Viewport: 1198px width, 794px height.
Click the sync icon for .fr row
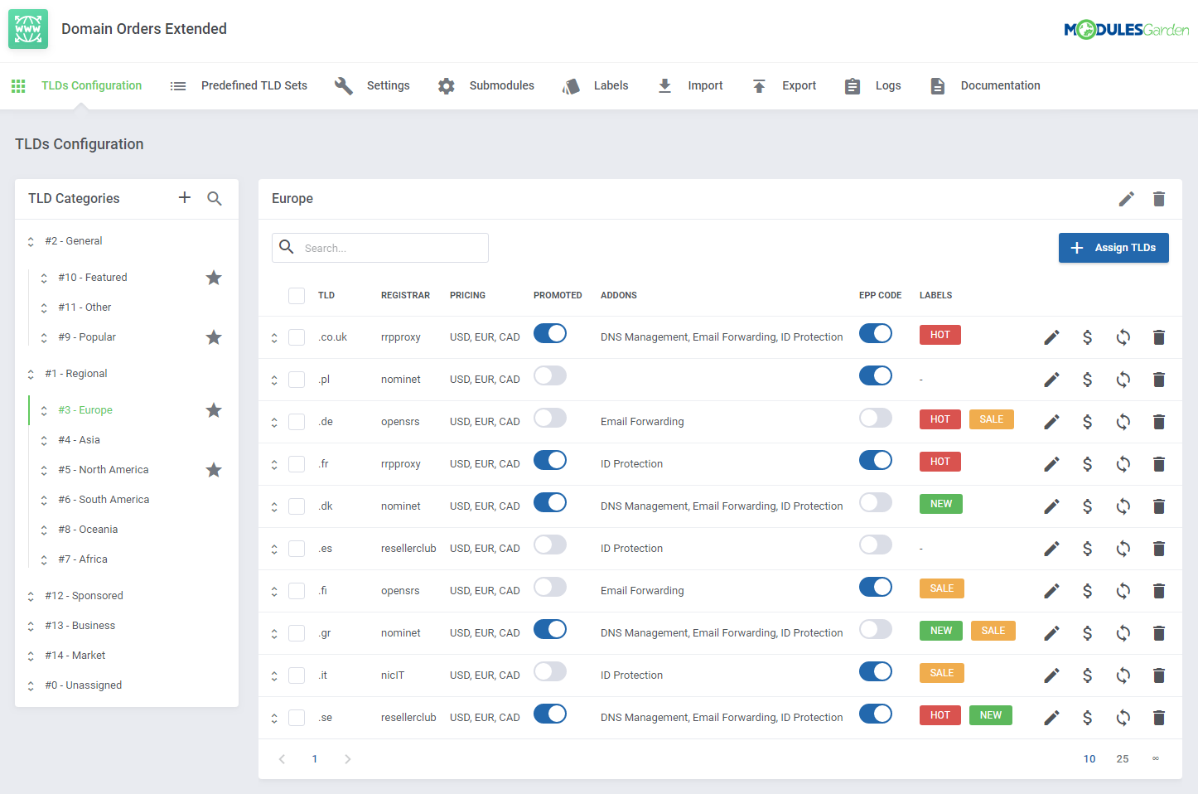[1123, 464]
